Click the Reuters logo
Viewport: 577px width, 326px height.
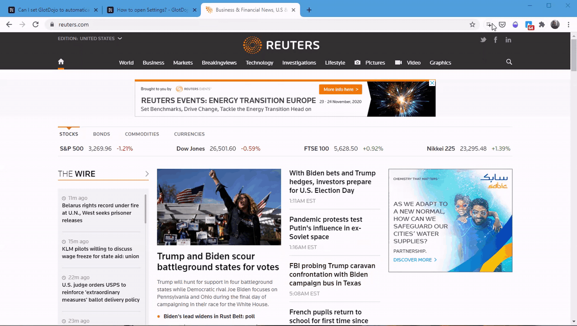tap(281, 45)
